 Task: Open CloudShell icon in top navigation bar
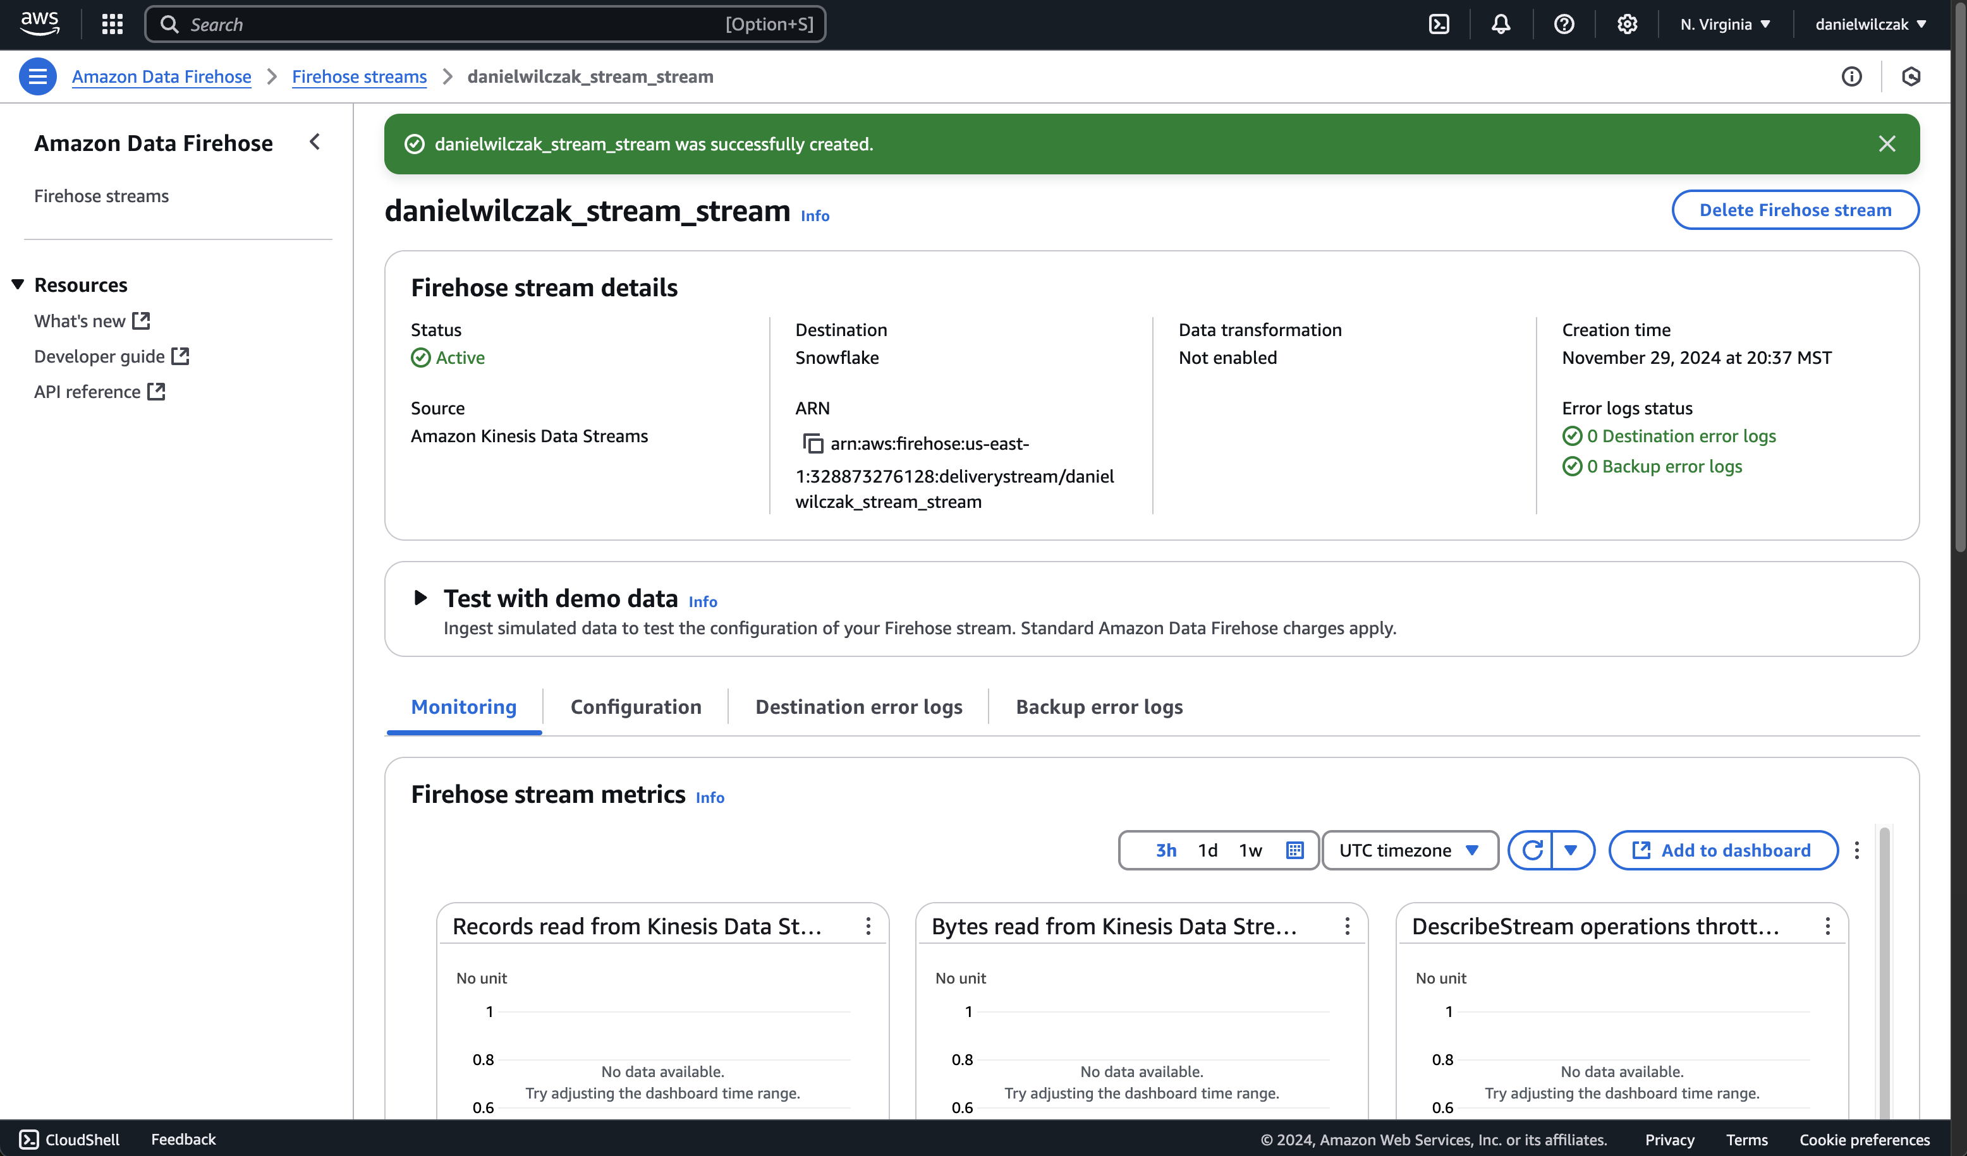click(x=1439, y=24)
